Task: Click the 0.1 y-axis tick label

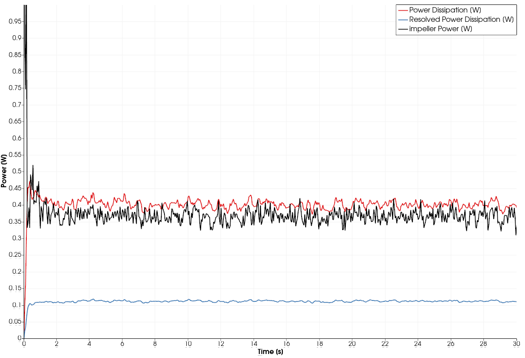Action: (17, 305)
